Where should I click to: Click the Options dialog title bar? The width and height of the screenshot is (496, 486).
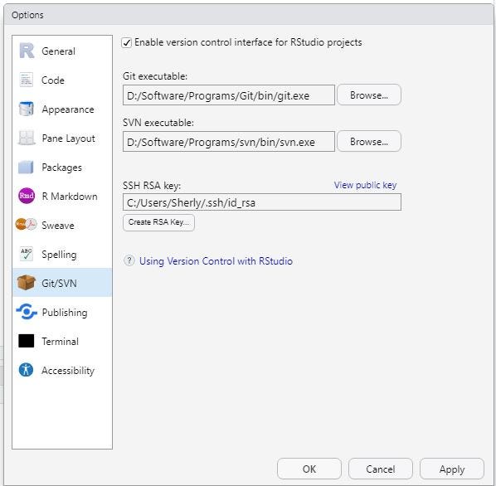248,15
